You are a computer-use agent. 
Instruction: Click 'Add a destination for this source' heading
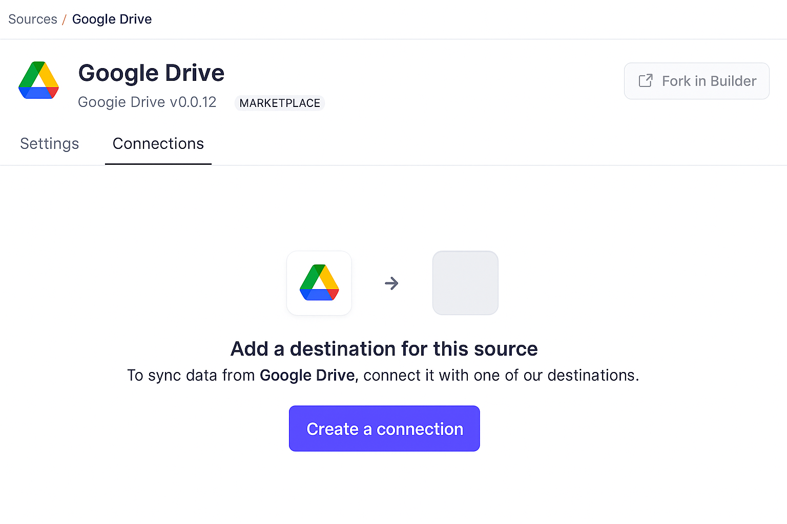pos(384,349)
